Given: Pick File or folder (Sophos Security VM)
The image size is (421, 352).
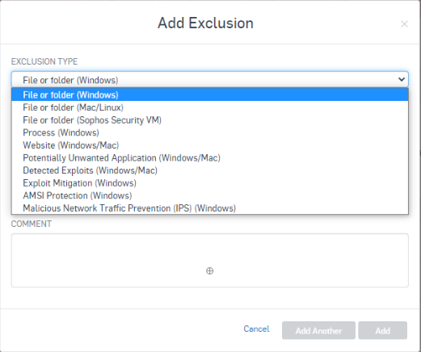Looking at the screenshot, I should pos(210,120).
